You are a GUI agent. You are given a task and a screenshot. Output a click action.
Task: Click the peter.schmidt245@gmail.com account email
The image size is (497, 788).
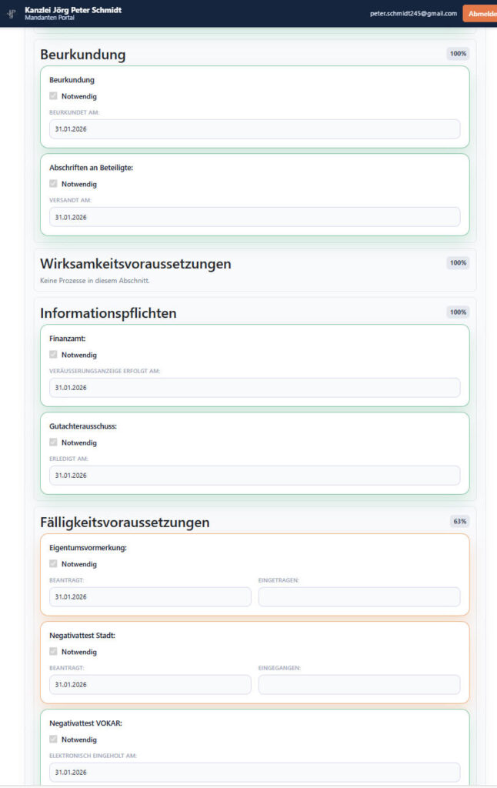coord(413,14)
